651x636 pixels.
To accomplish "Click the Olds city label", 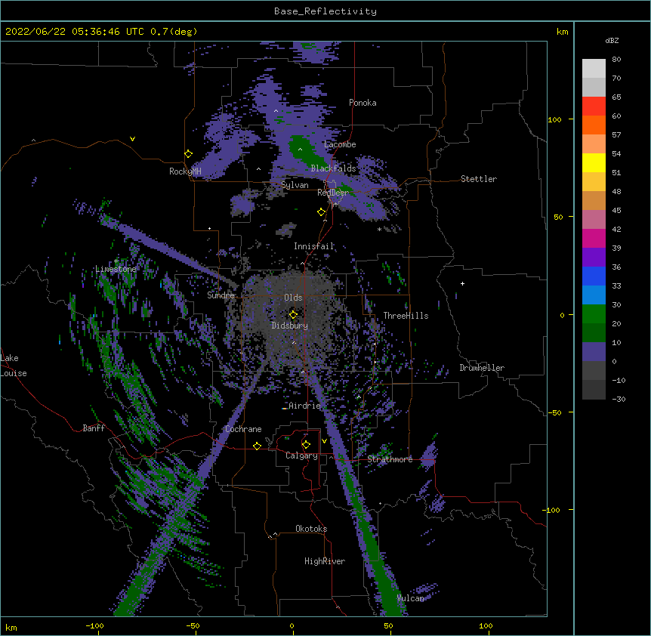I will [x=293, y=298].
